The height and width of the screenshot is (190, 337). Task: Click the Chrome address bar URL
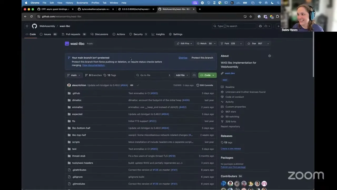pyautogui.click(x=62, y=16)
